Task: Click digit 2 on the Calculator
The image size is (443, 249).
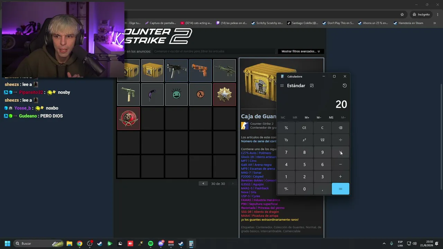Action: pyautogui.click(x=304, y=177)
